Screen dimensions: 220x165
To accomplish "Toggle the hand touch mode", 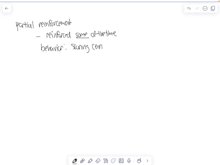I will (139, 161).
